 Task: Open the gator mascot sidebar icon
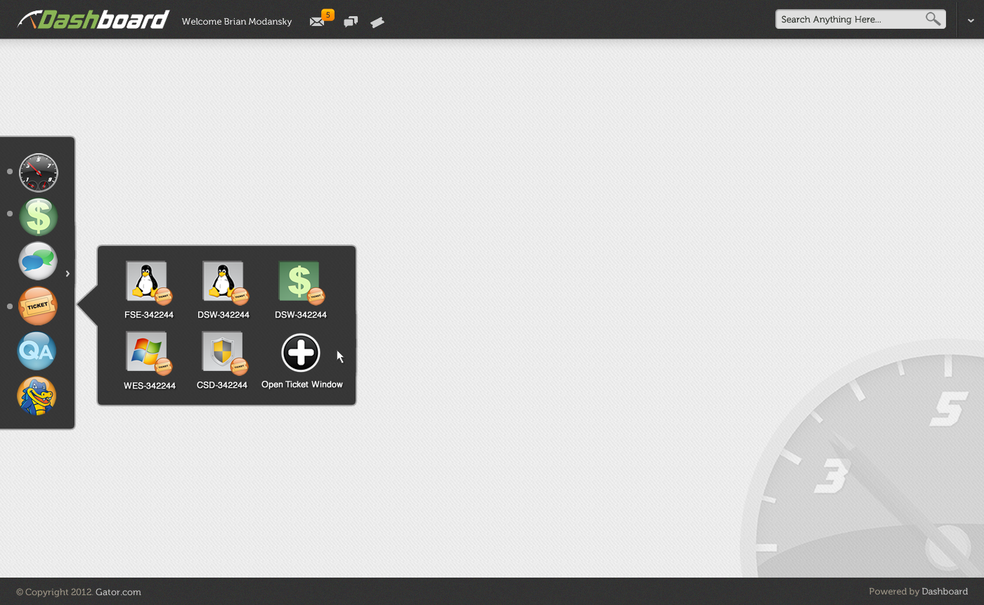(37, 396)
